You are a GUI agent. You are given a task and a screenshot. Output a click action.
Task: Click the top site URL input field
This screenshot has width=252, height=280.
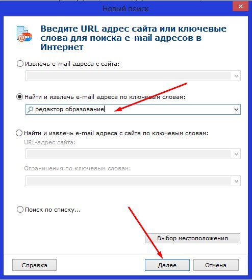pos(133,76)
